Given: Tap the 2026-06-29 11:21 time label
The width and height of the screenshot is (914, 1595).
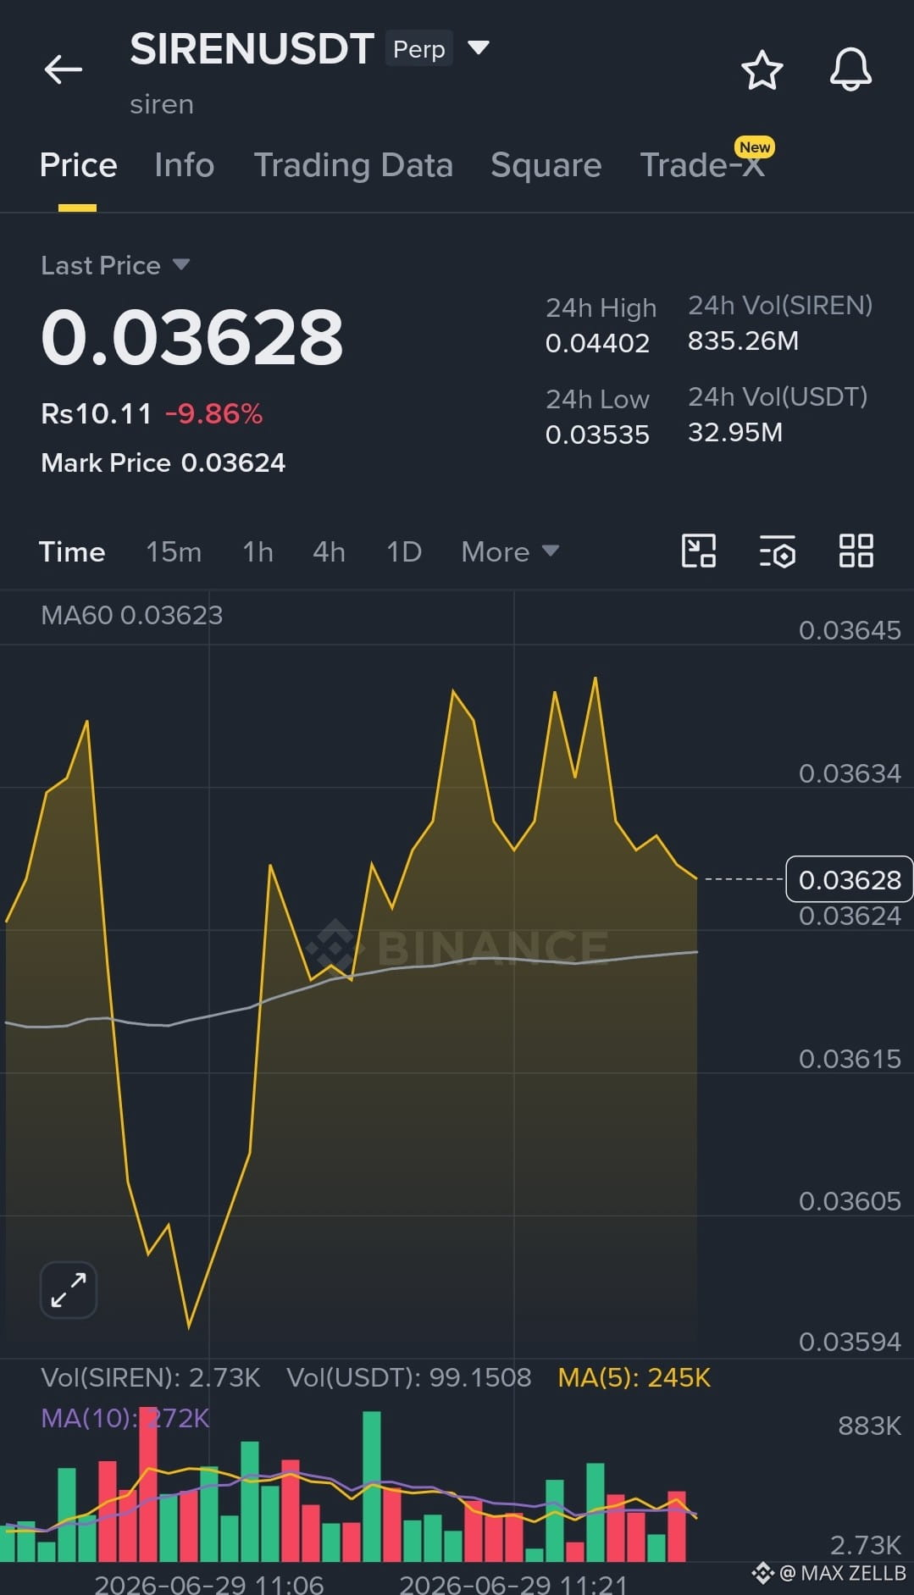Looking at the screenshot, I should tap(513, 1584).
